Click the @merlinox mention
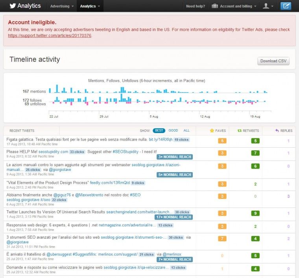This screenshot has height=278, width=299. tap(172, 254)
